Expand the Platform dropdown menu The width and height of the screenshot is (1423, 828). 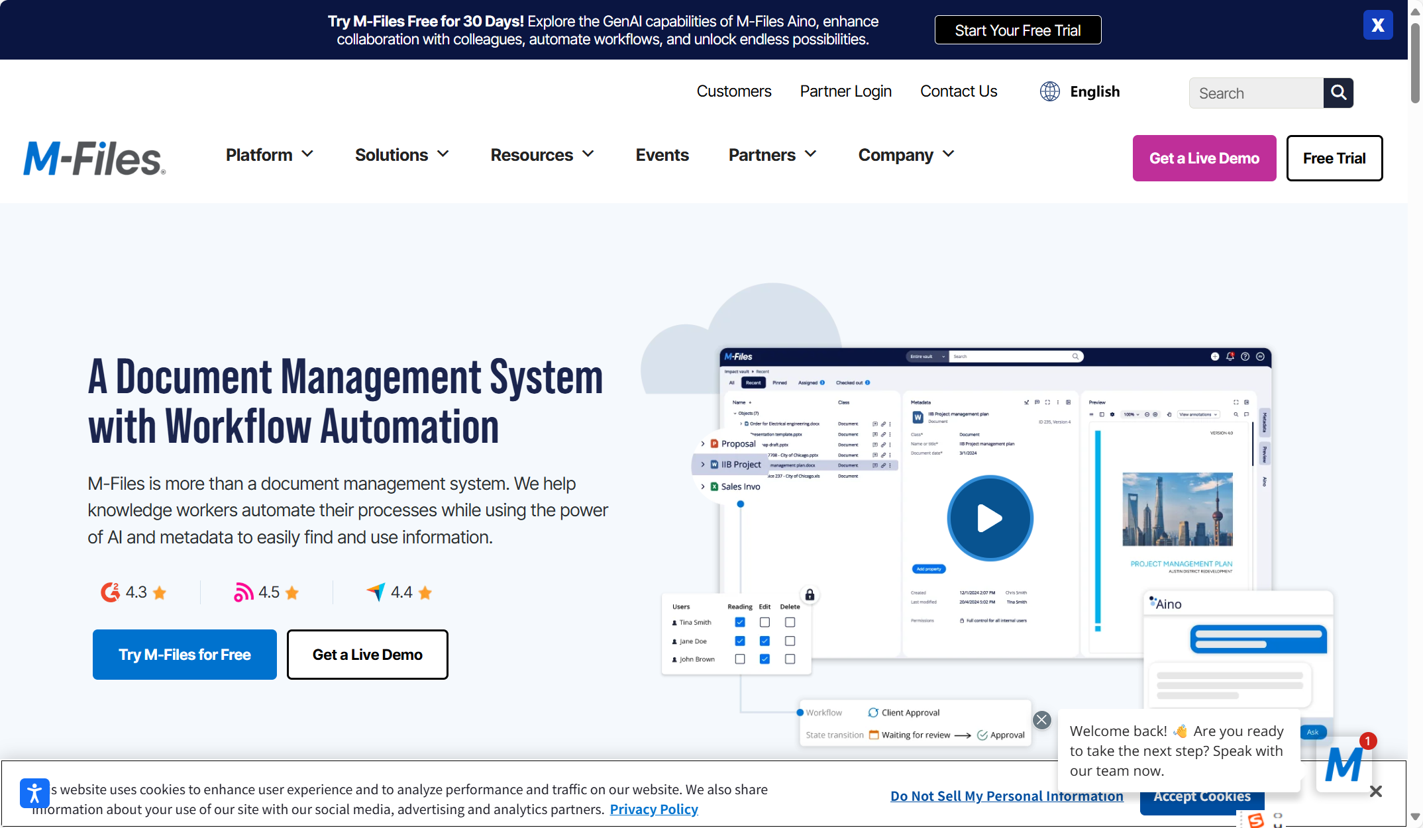269,155
